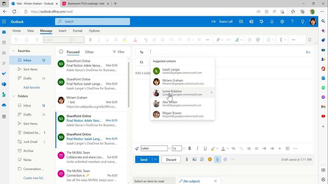Open notifications bell icon
This screenshot has width=328, height=184.
tap(272, 22)
